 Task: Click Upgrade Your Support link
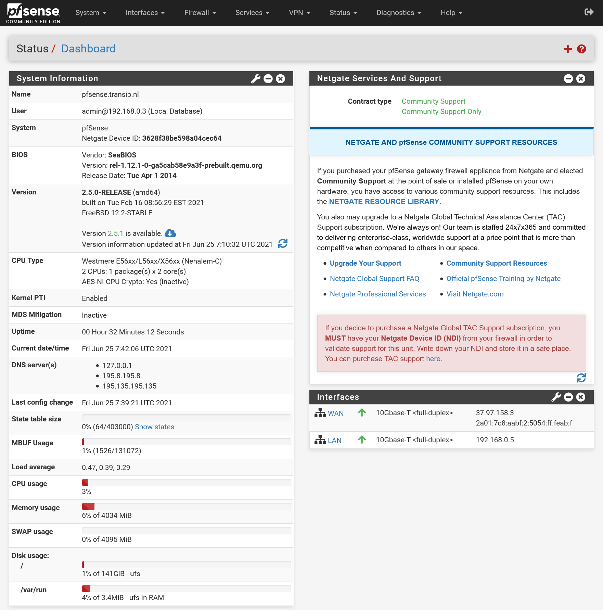pyautogui.click(x=365, y=263)
